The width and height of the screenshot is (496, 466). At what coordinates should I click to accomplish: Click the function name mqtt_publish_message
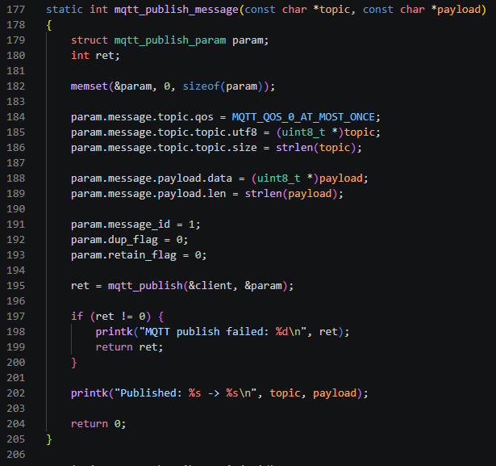pos(176,10)
